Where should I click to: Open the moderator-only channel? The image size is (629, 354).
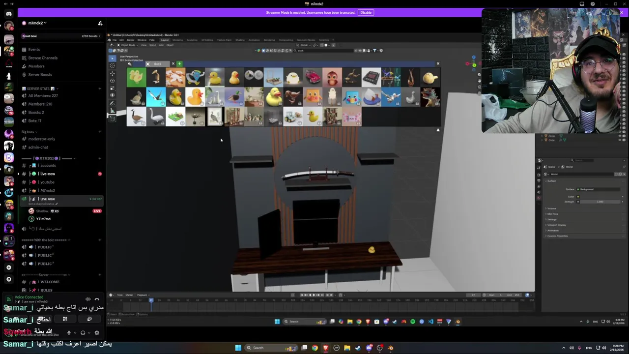pyautogui.click(x=61, y=139)
